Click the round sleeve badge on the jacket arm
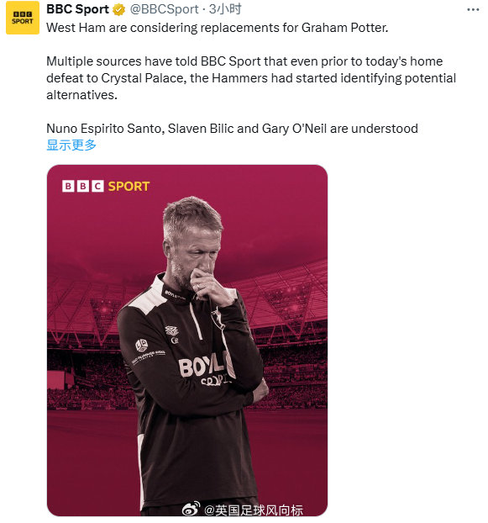 pyautogui.click(x=142, y=345)
